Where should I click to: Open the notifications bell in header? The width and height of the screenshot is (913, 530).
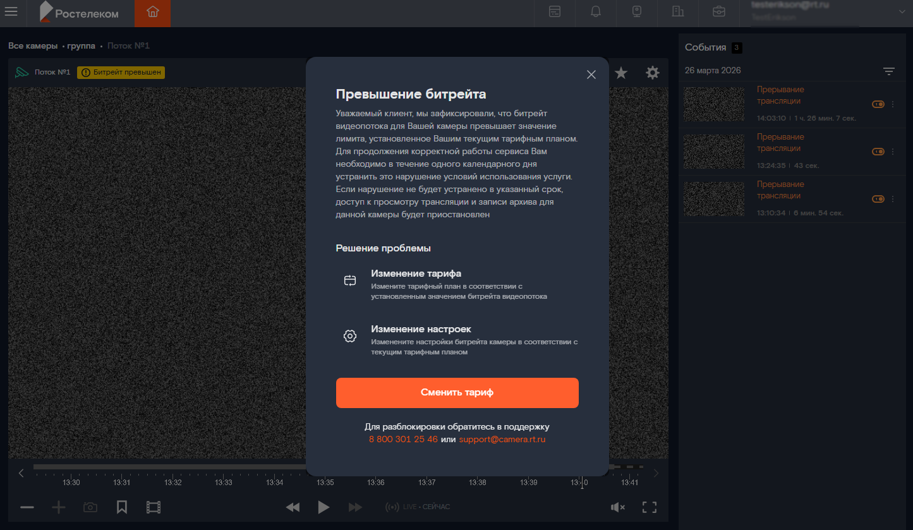[595, 12]
